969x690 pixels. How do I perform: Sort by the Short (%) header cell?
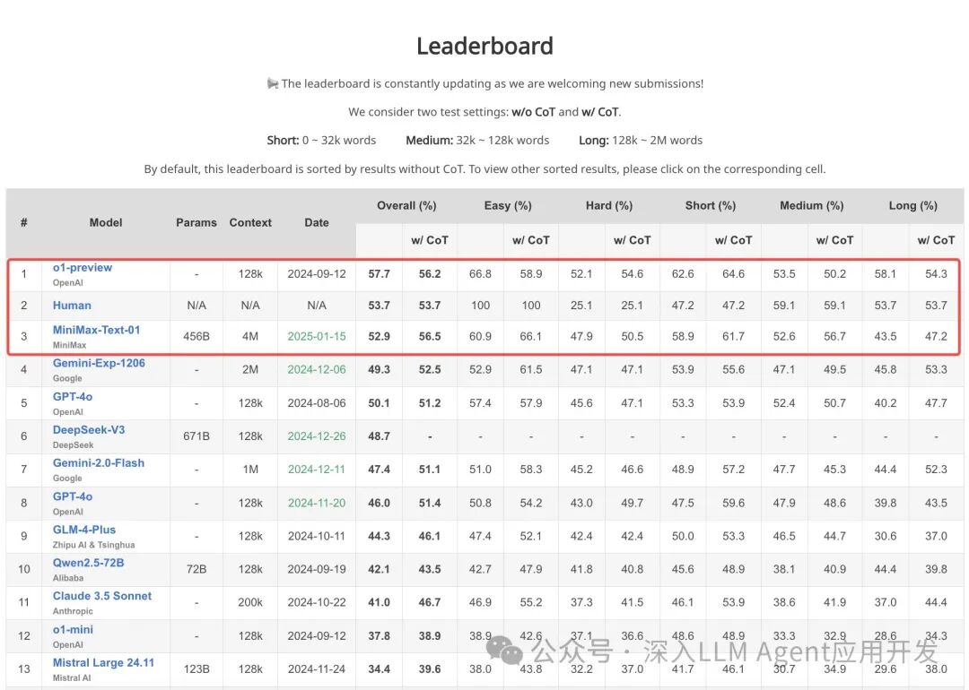pos(710,205)
